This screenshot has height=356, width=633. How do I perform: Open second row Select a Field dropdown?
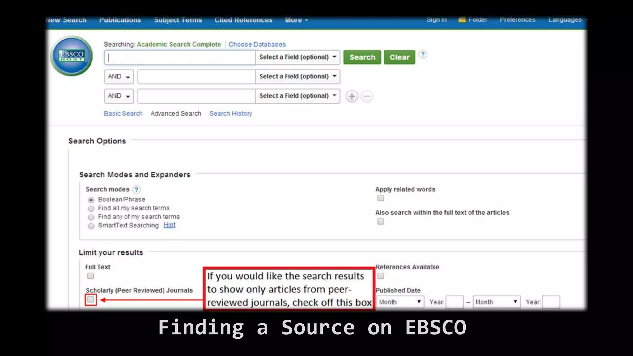298,77
